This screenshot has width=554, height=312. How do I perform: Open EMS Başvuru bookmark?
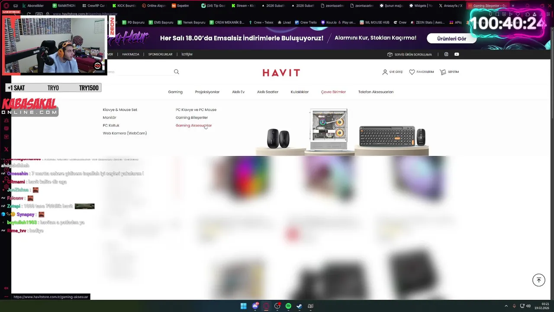click(161, 22)
